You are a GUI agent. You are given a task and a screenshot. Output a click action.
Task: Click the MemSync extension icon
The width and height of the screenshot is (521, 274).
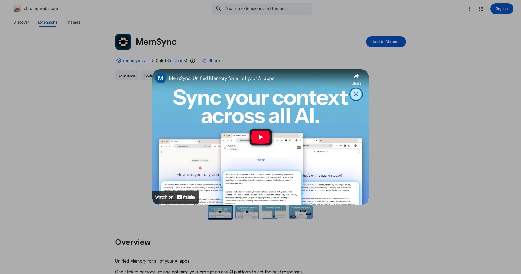[123, 42]
